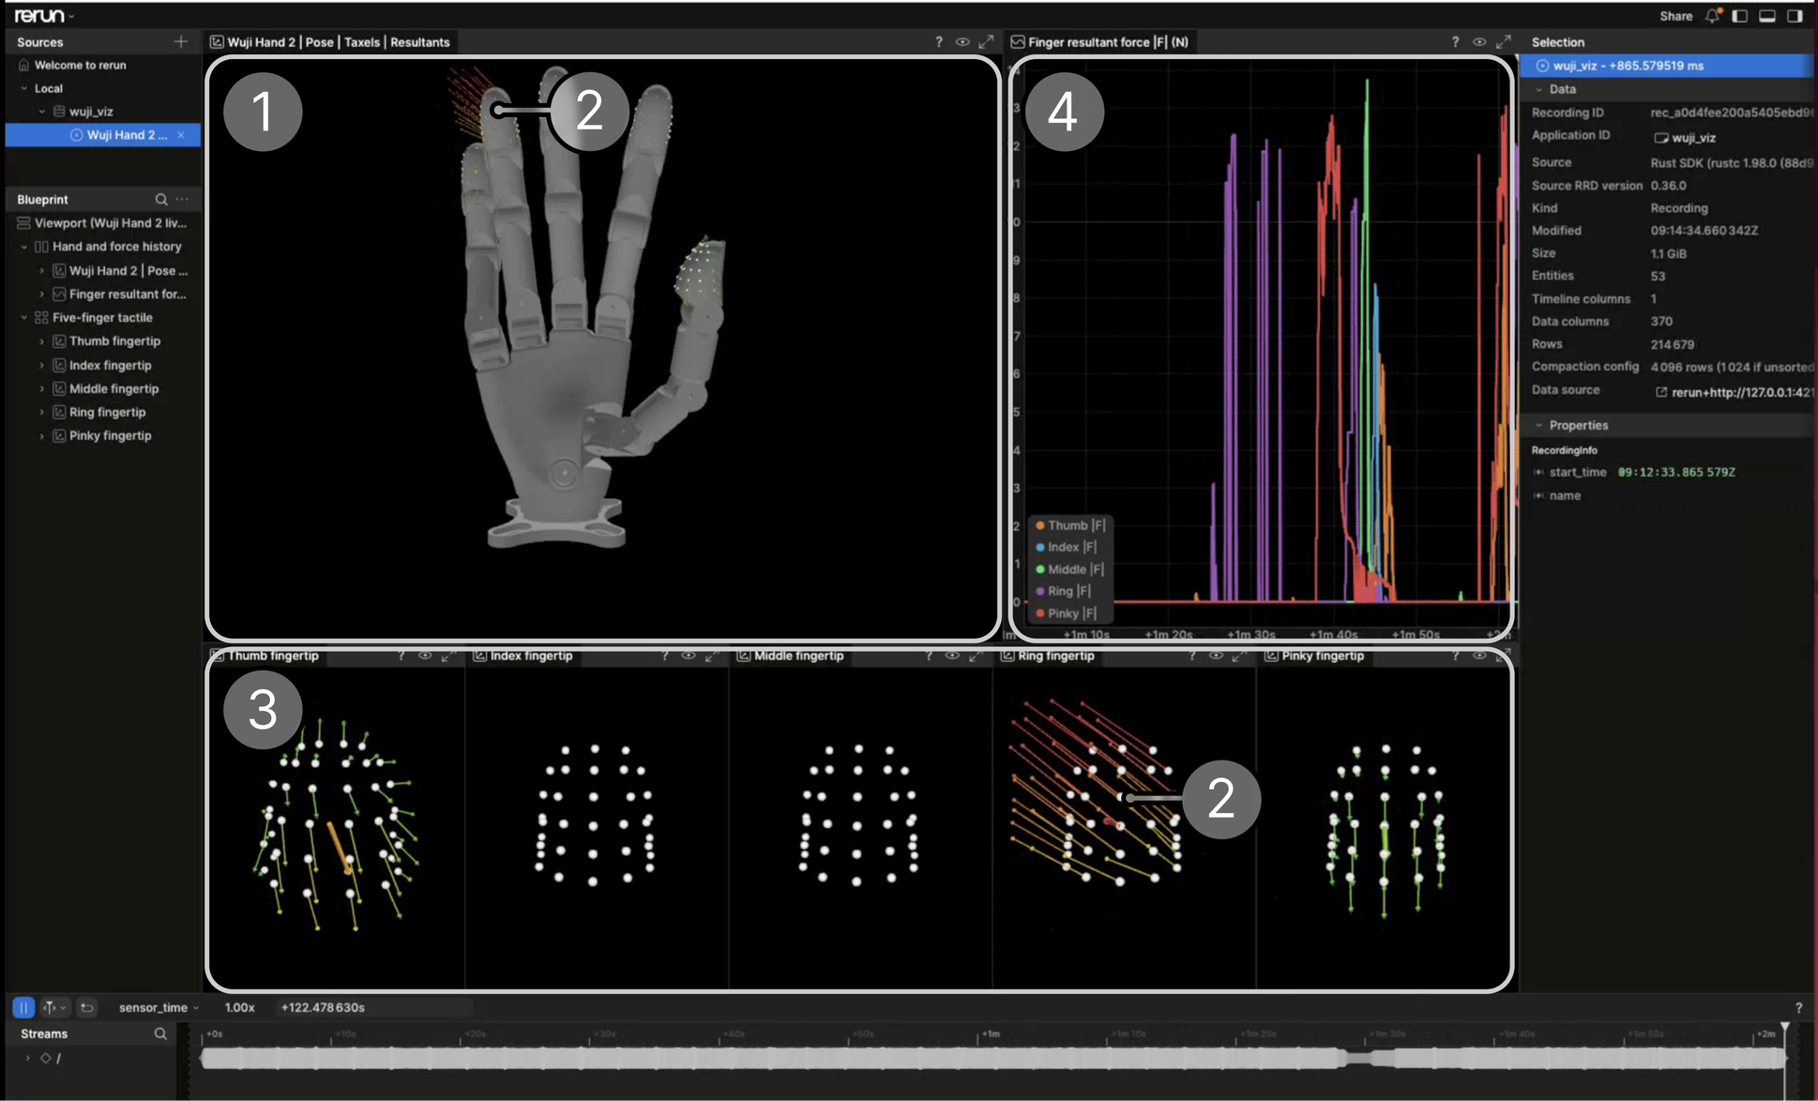Open help for Ring fingertip view
This screenshot has height=1101, width=1818.
click(x=1192, y=656)
